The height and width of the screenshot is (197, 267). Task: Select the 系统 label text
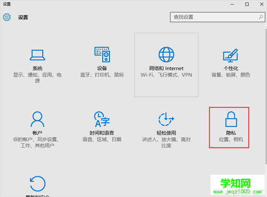coord(37,68)
